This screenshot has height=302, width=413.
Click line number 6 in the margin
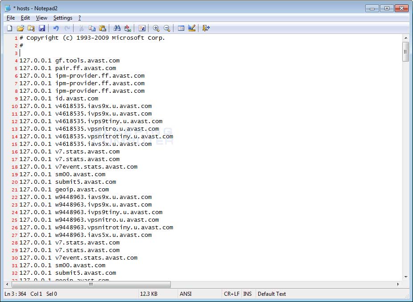coord(17,76)
